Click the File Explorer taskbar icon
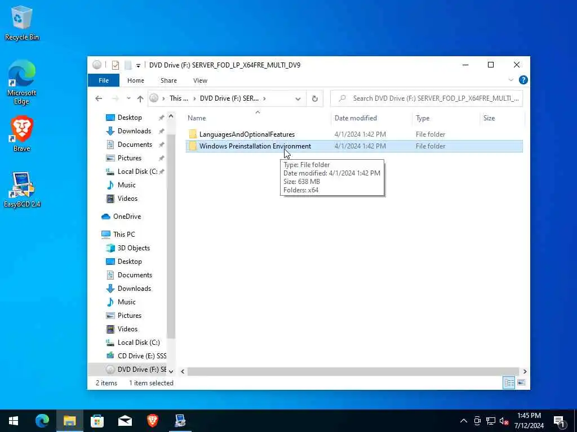577x432 pixels. click(69, 421)
